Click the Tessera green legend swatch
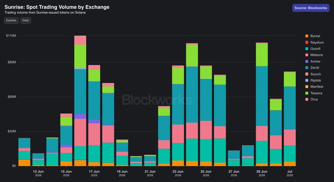334x182 pixels. point(306,93)
